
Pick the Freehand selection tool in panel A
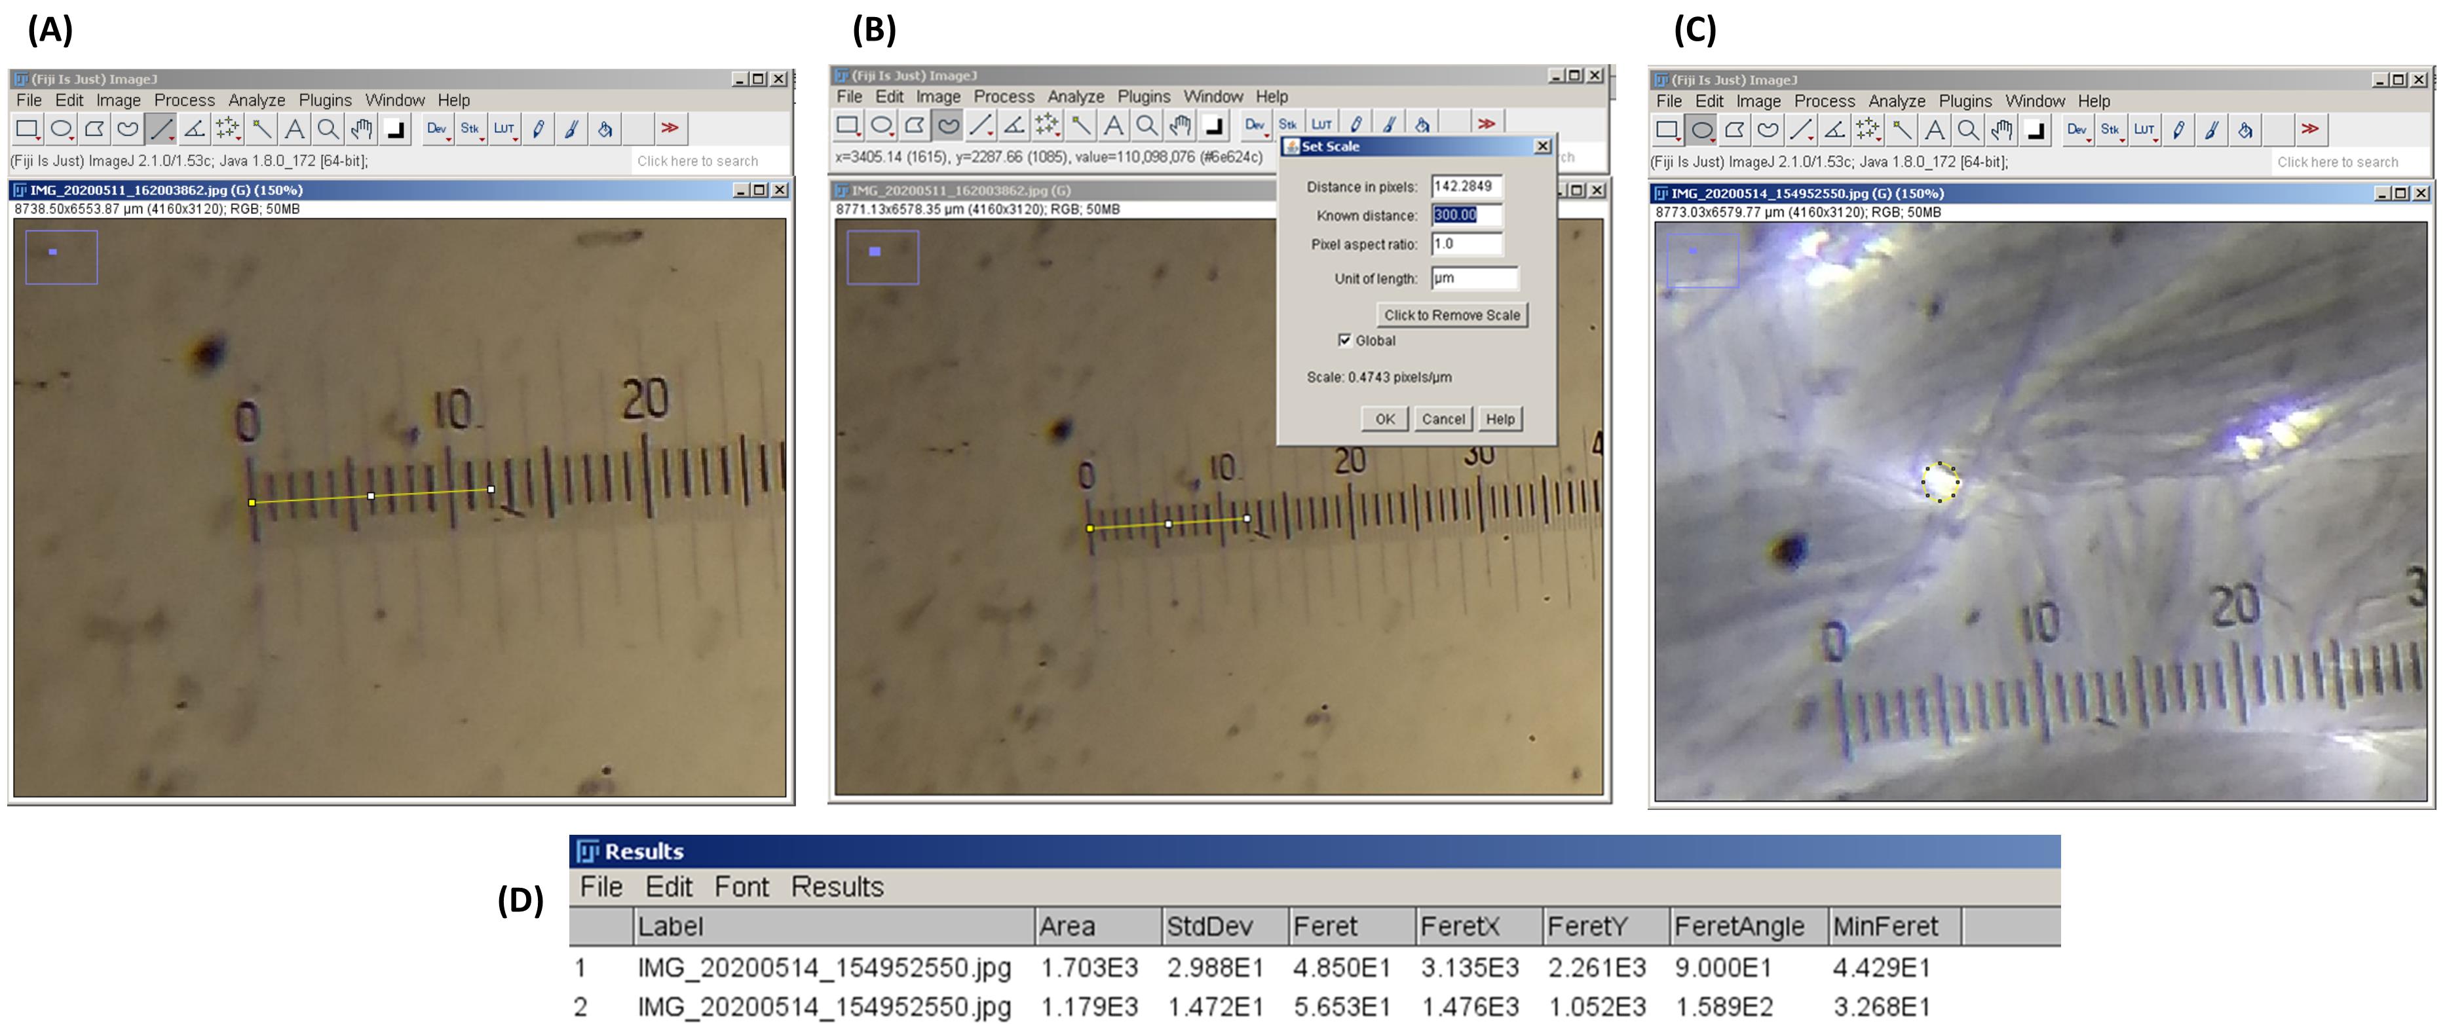coord(127,129)
